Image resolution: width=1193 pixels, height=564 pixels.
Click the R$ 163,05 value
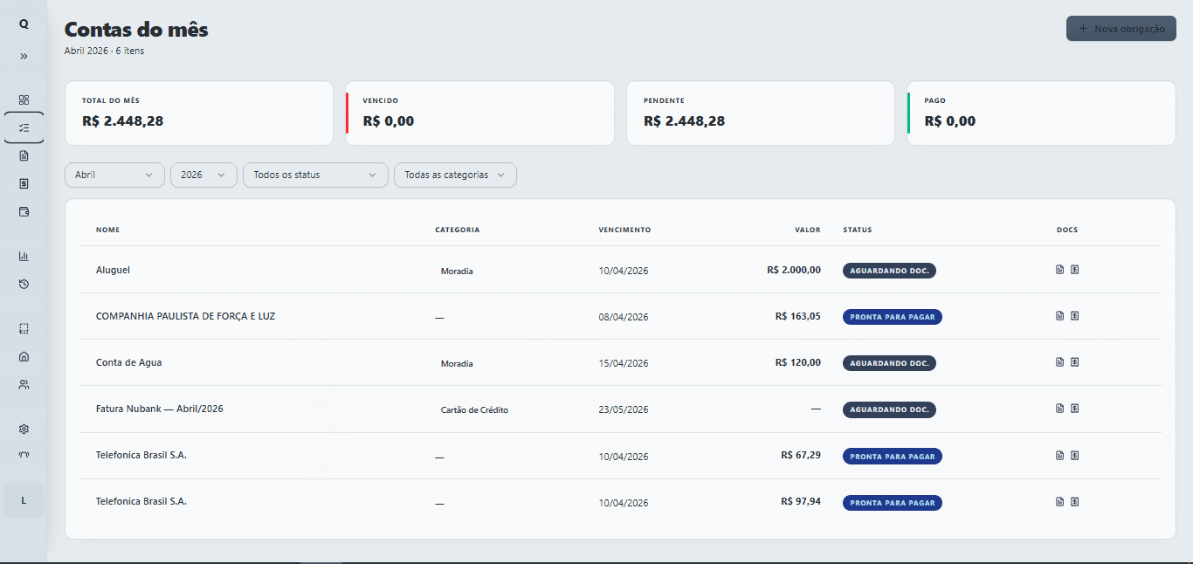pyautogui.click(x=798, y=316)
